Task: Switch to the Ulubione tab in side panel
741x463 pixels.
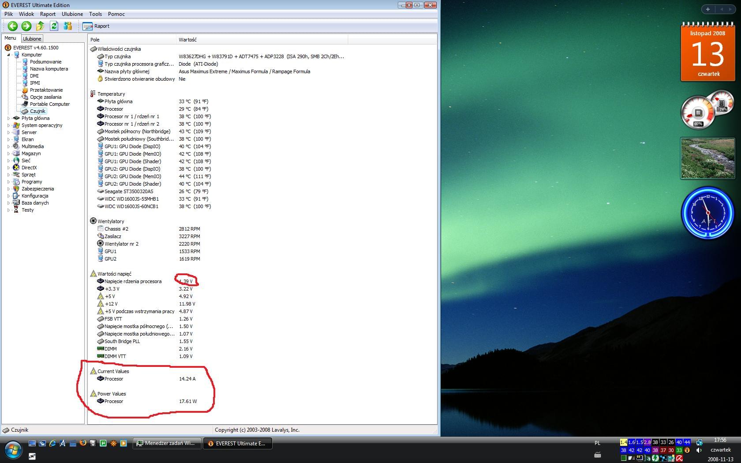Action: [32, 39]
